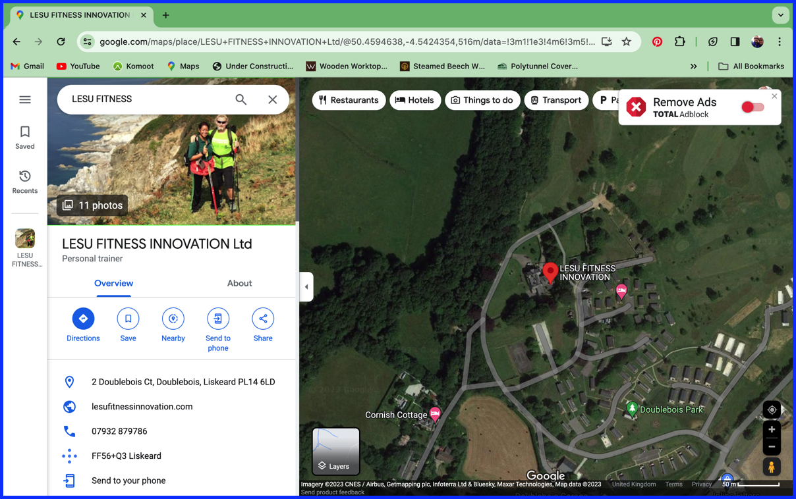Open the All Bookmarks folder
Viewport: 796px width, 499px height.
coord(751,66)
